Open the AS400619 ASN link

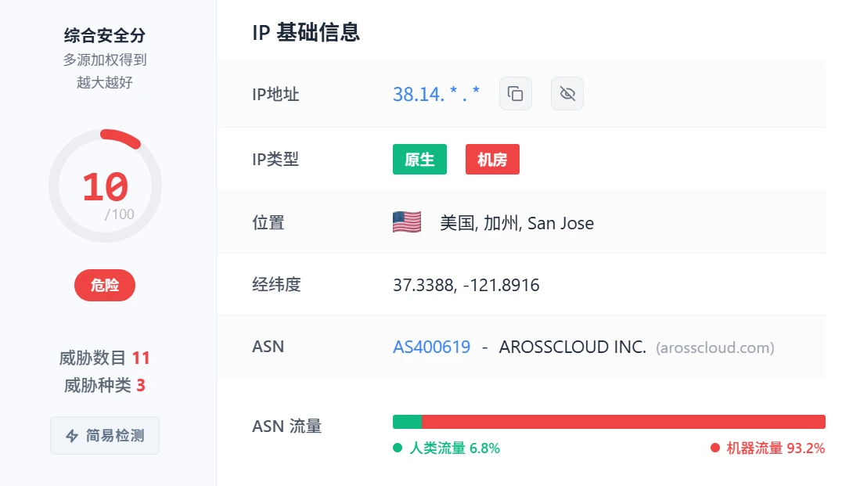coord(431,347)
